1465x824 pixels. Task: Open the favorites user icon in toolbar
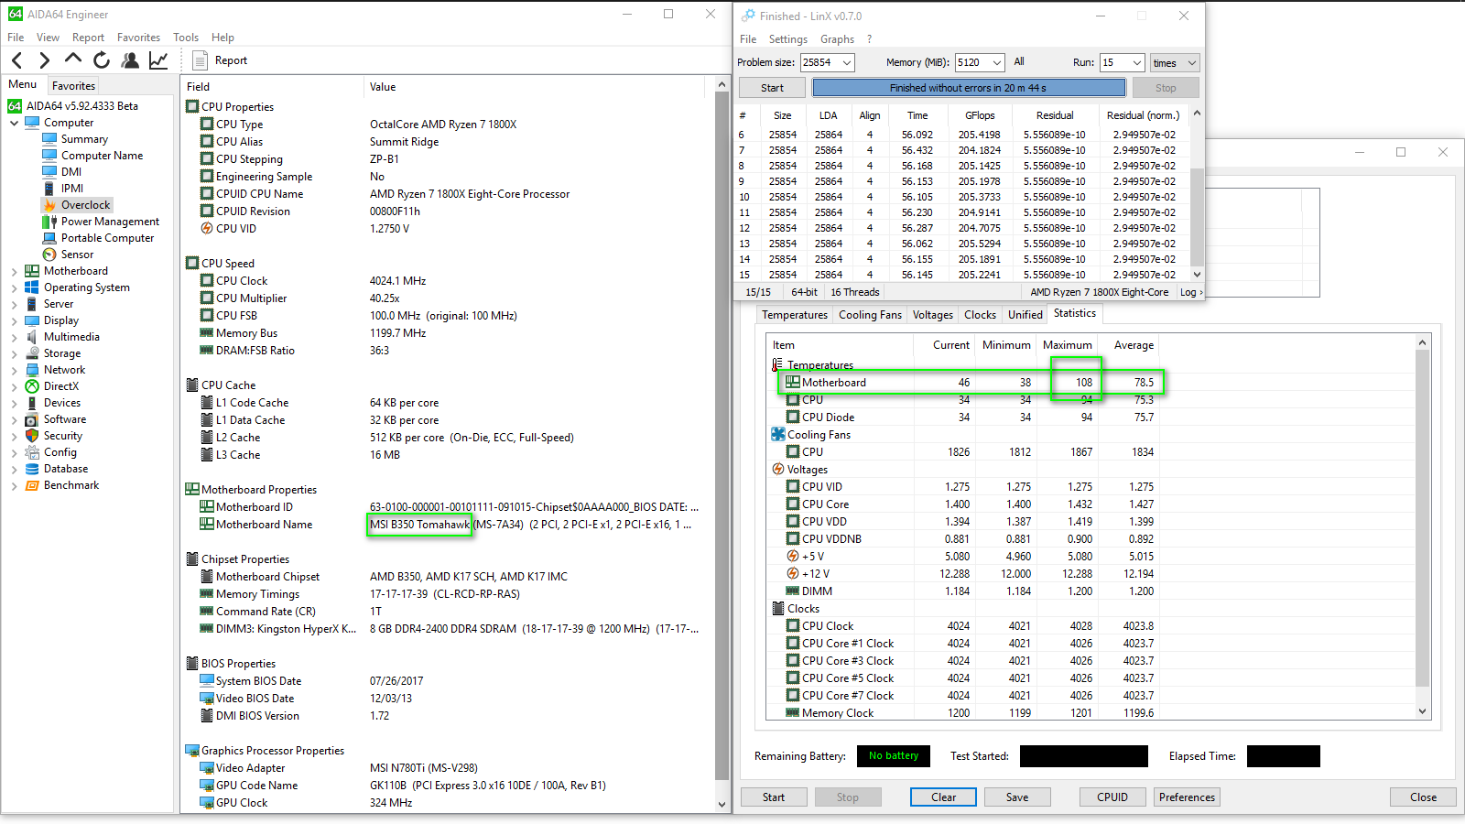point(130,60)
